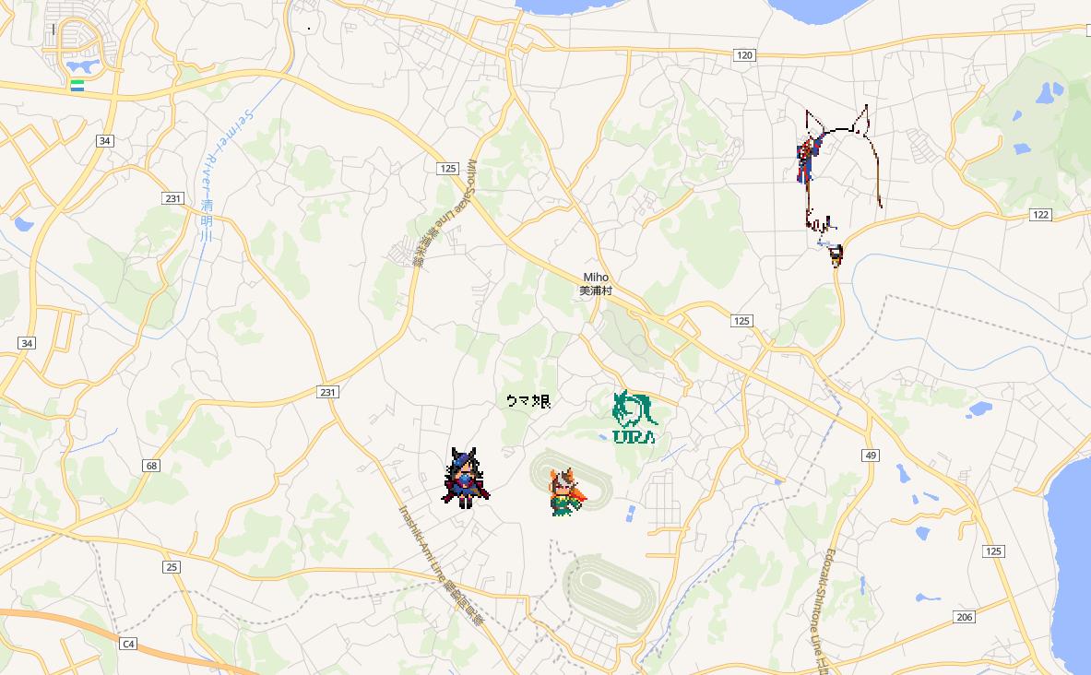
Task: Click the route 49 road shield
Action: (x=871, y=456)
